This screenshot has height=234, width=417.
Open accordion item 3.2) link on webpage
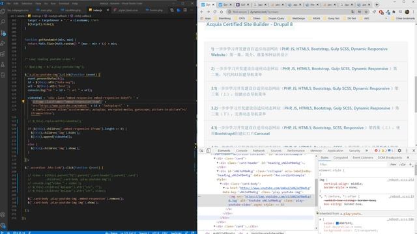pyautogui.click(x=305, y=111)
